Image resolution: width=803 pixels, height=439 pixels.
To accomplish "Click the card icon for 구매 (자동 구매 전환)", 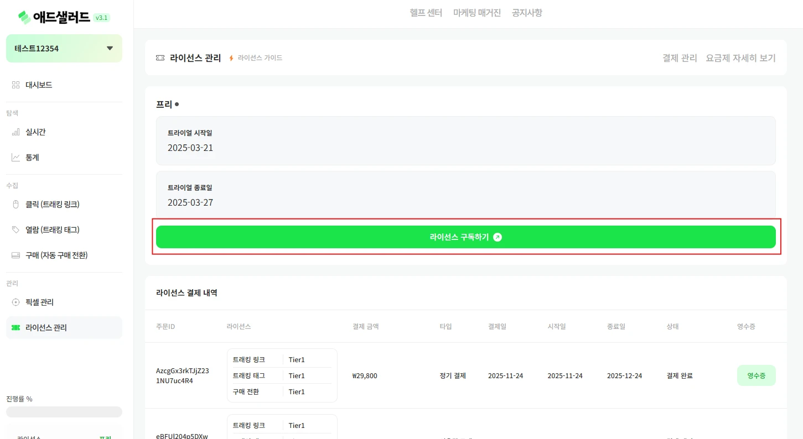I will 15,255.
